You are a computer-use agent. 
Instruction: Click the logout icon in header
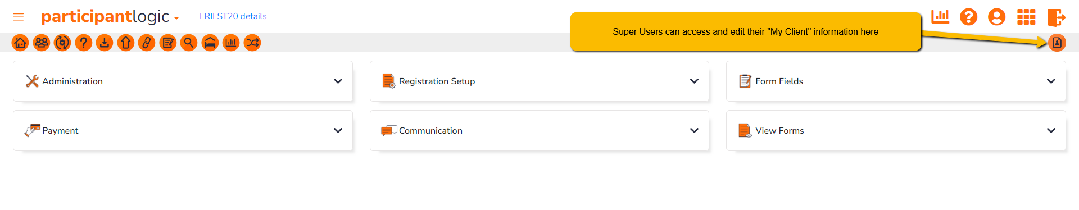pyautogui.click(x=1056, y=17)
